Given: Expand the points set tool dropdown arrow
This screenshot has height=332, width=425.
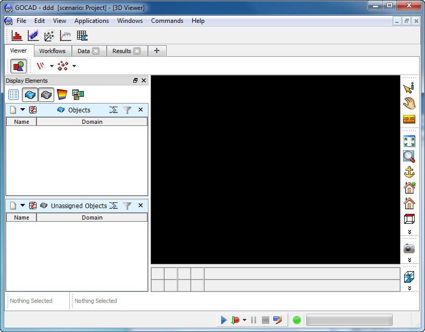Looking at the screenshot, I should click(74, 66).
